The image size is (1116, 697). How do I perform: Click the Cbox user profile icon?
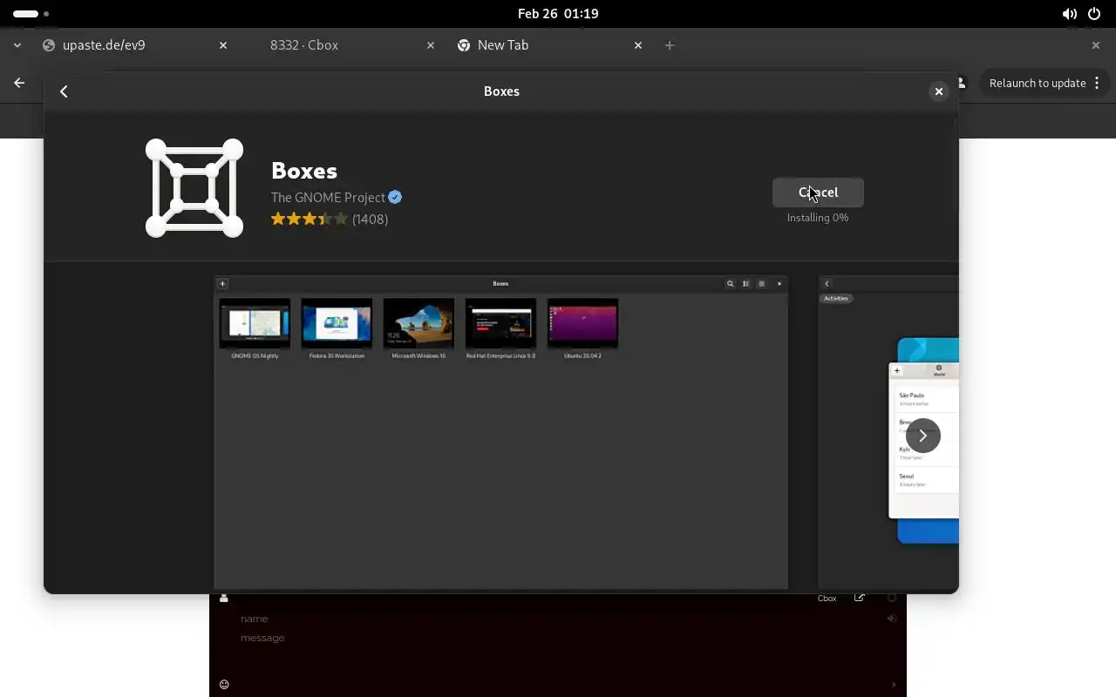pos(224,598)
